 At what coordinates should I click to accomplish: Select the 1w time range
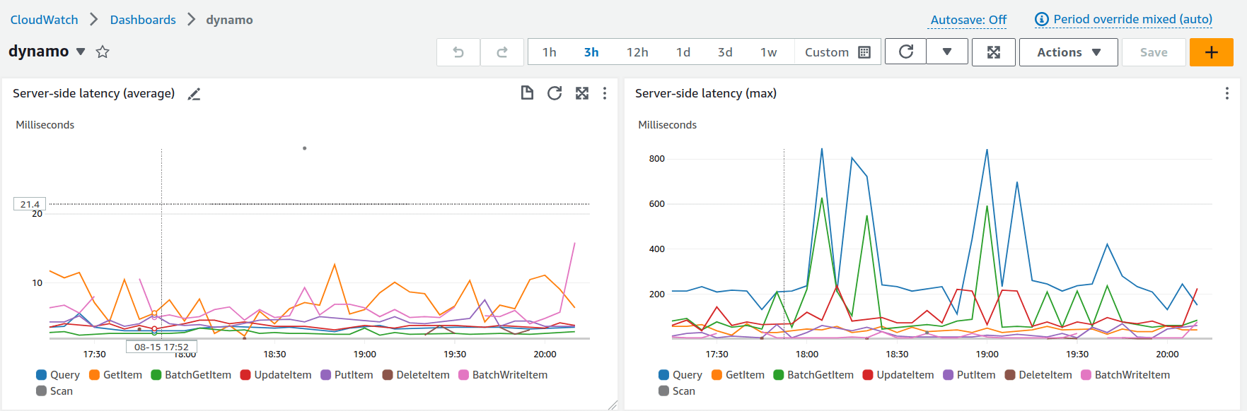pyautogui.click(x=769, y=52)
